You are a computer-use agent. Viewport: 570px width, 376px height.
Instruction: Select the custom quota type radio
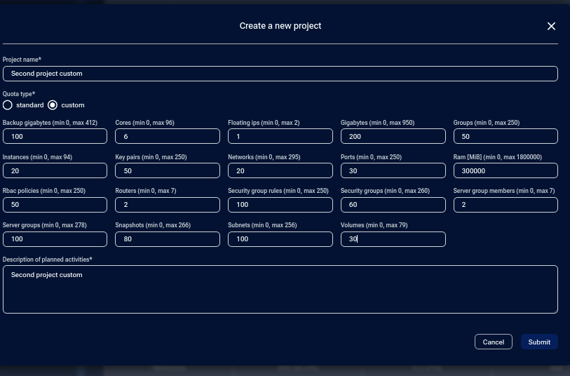pyautogui.click(x=53, y=105)
